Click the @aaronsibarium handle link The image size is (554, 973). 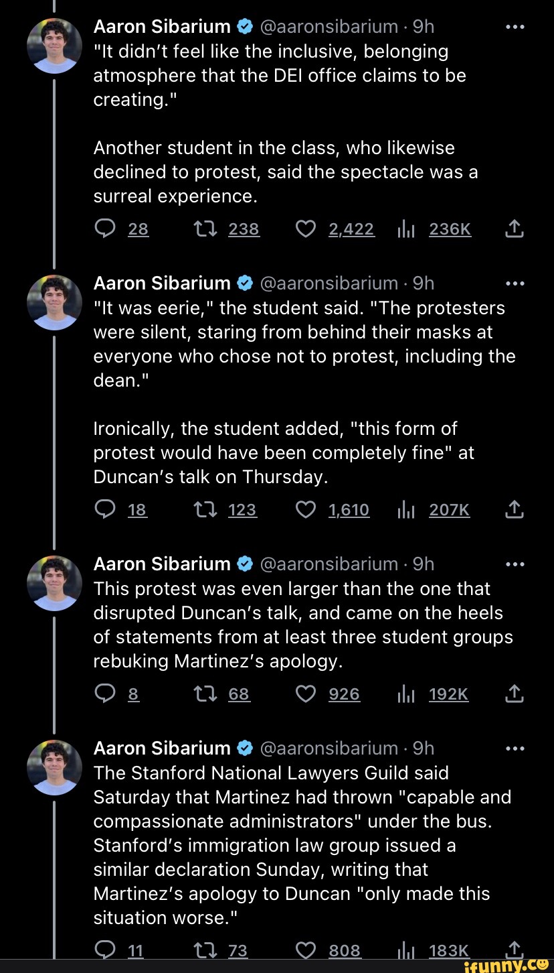[329, 26]
